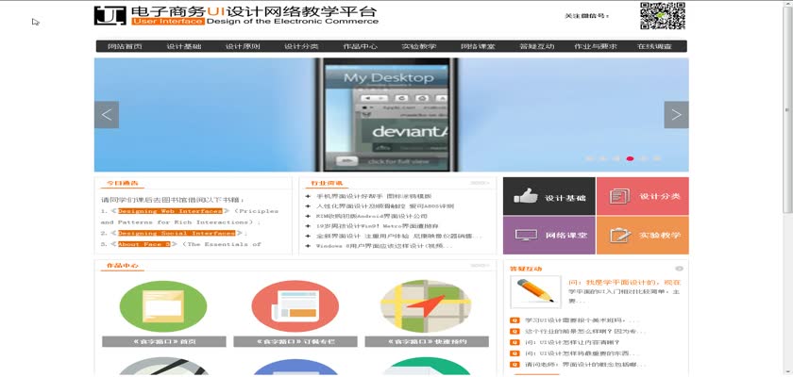Select the active red carousel dot
Image resolution: width=793 pixels, height=377 pixels.
coord(630,158)
